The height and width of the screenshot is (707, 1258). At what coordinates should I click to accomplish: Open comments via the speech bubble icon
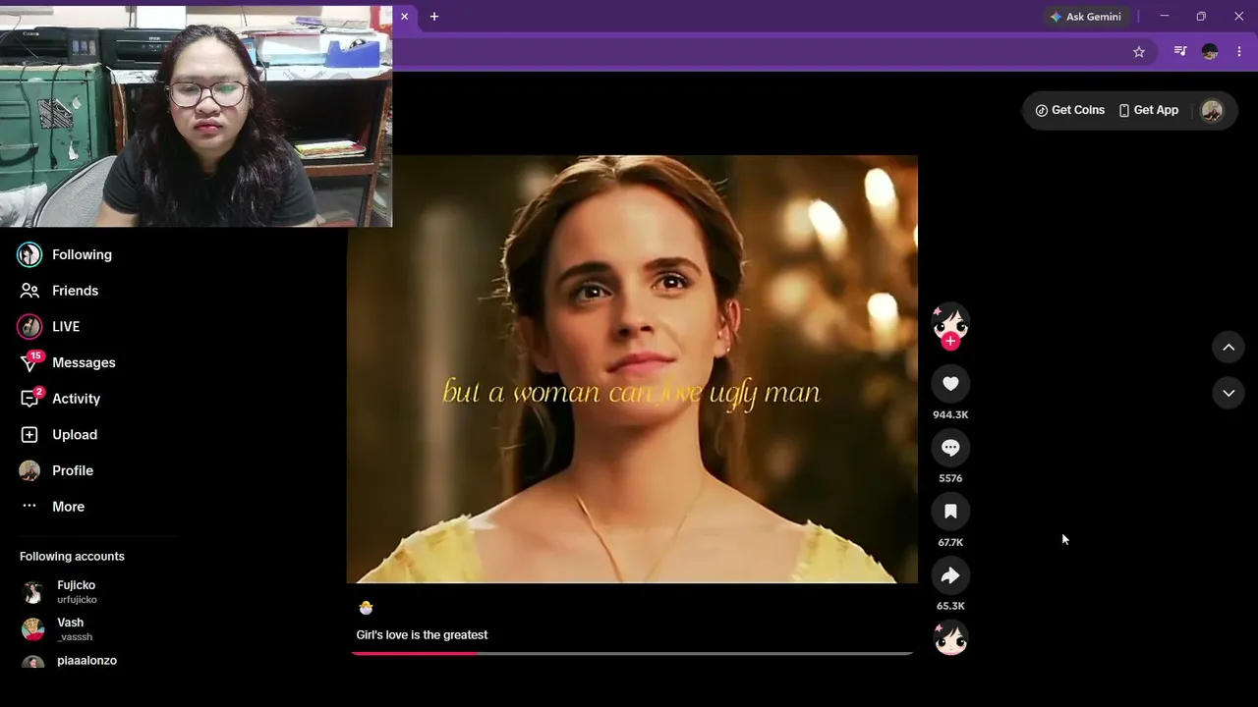(950, 448)
